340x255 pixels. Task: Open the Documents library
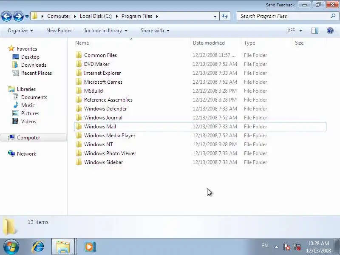point(34,97)
